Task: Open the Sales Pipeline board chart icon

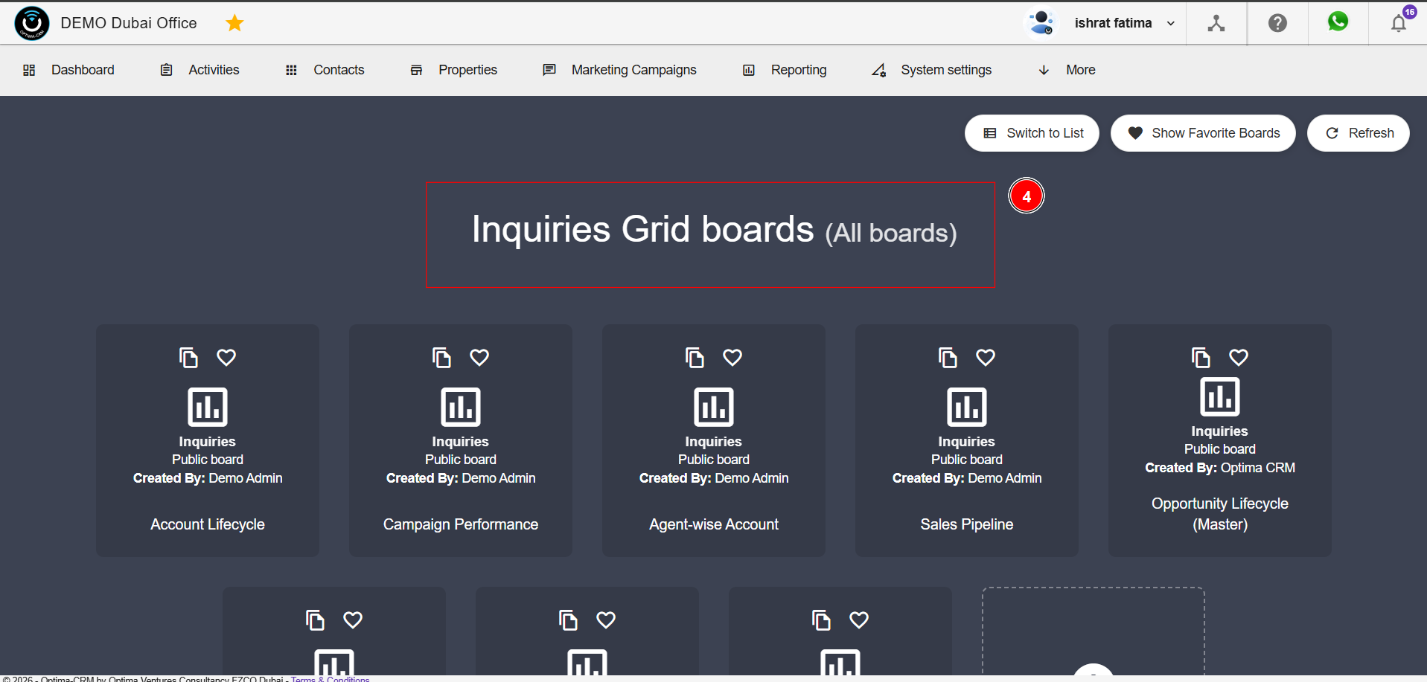Action: [x=967, y=407]
